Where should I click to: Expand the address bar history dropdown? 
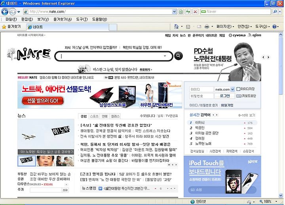point(174,11)
